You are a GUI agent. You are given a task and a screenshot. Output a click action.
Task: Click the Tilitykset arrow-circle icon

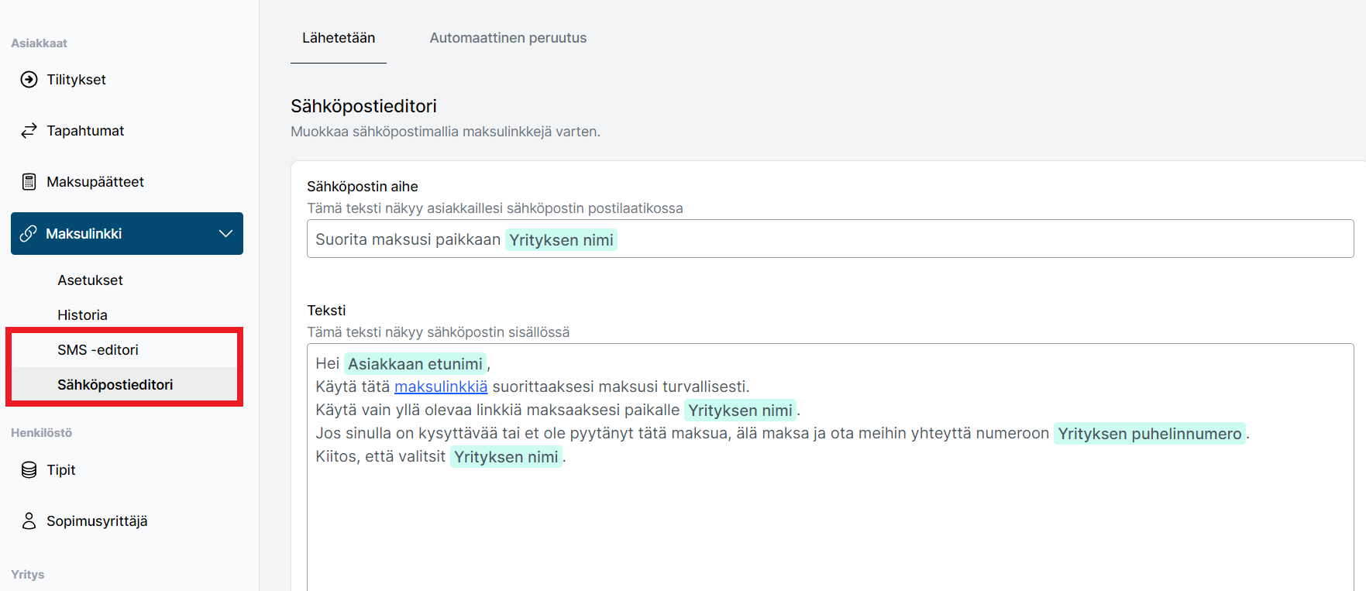29,80
